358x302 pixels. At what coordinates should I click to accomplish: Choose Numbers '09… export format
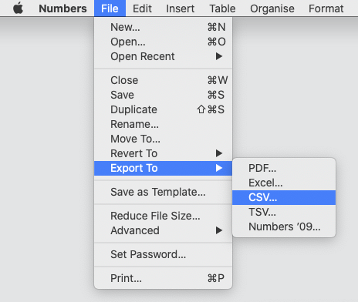click(284, 226)
